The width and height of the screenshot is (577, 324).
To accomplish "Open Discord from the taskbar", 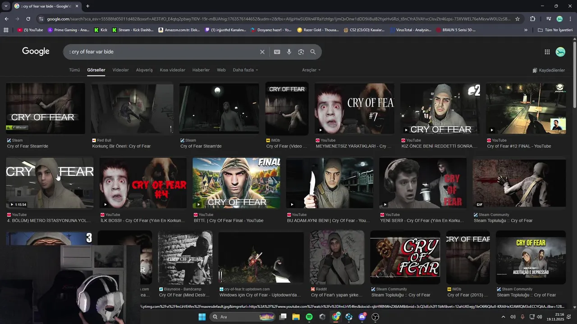I will [x=362, y=317].
